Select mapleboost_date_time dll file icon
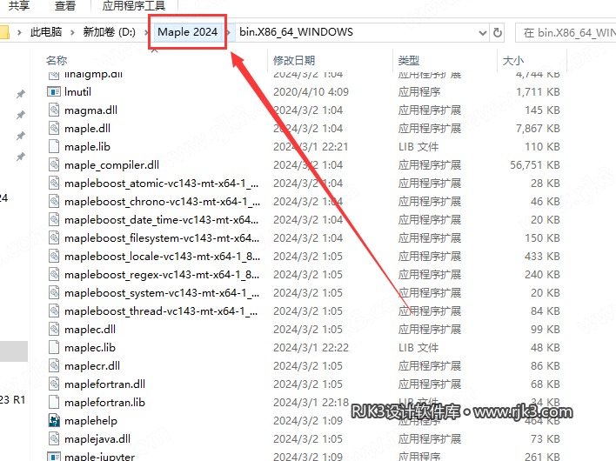Screen dimensions: 616x461 point(54,219)
